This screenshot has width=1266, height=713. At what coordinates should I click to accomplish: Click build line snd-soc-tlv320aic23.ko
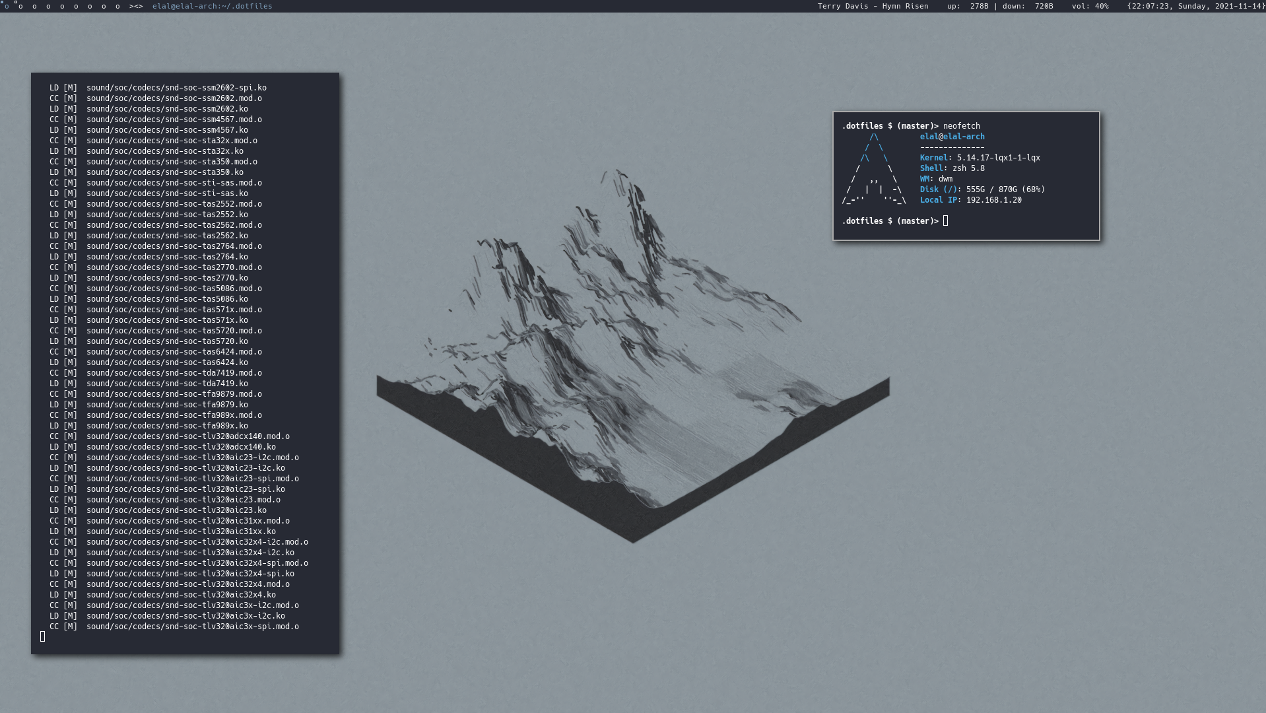pos(158,510)
